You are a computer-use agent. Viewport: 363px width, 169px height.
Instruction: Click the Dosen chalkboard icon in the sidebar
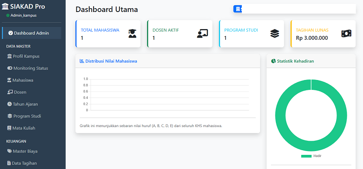click(10, 92)
